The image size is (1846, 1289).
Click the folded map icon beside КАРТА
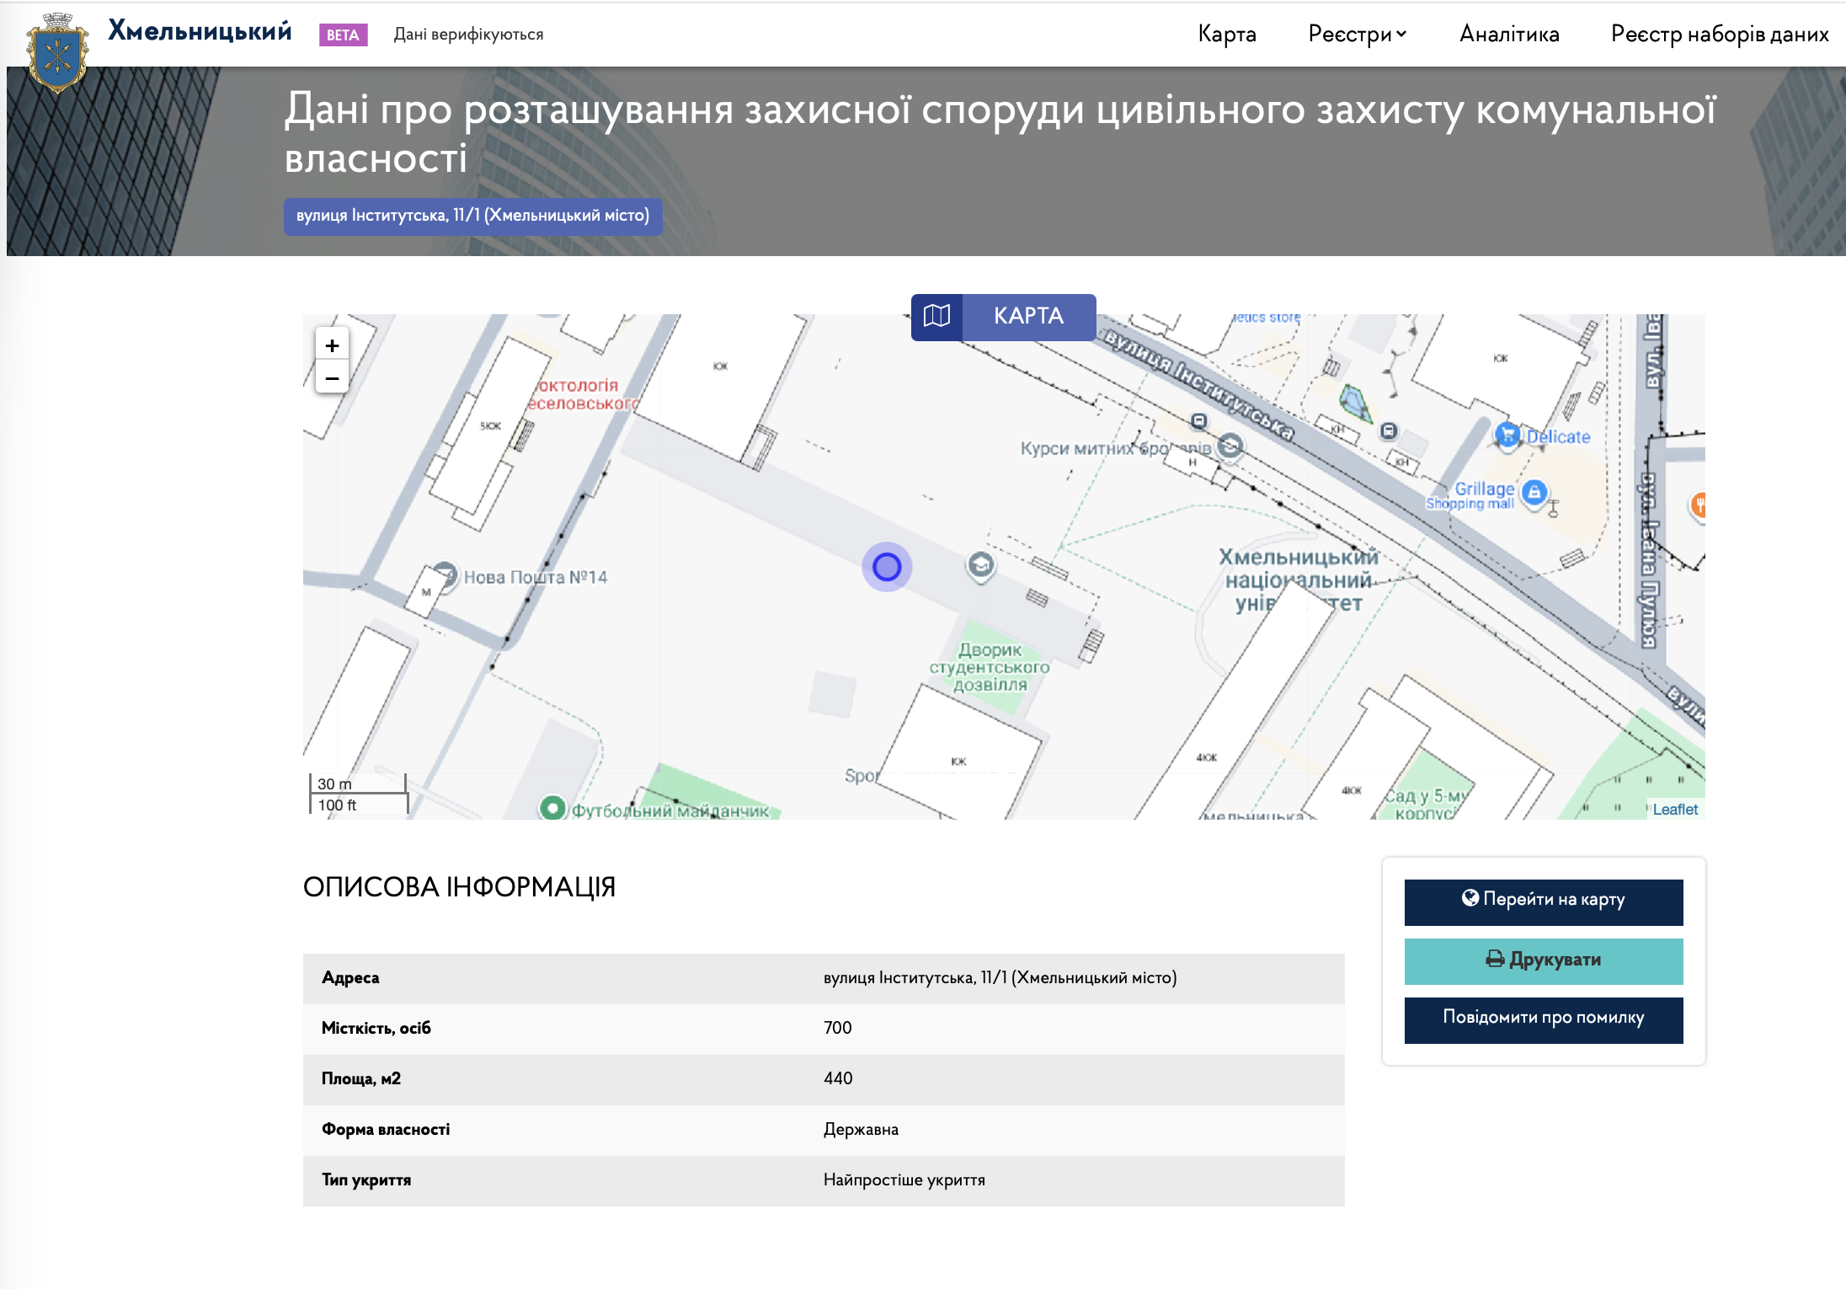coord(936,317)
